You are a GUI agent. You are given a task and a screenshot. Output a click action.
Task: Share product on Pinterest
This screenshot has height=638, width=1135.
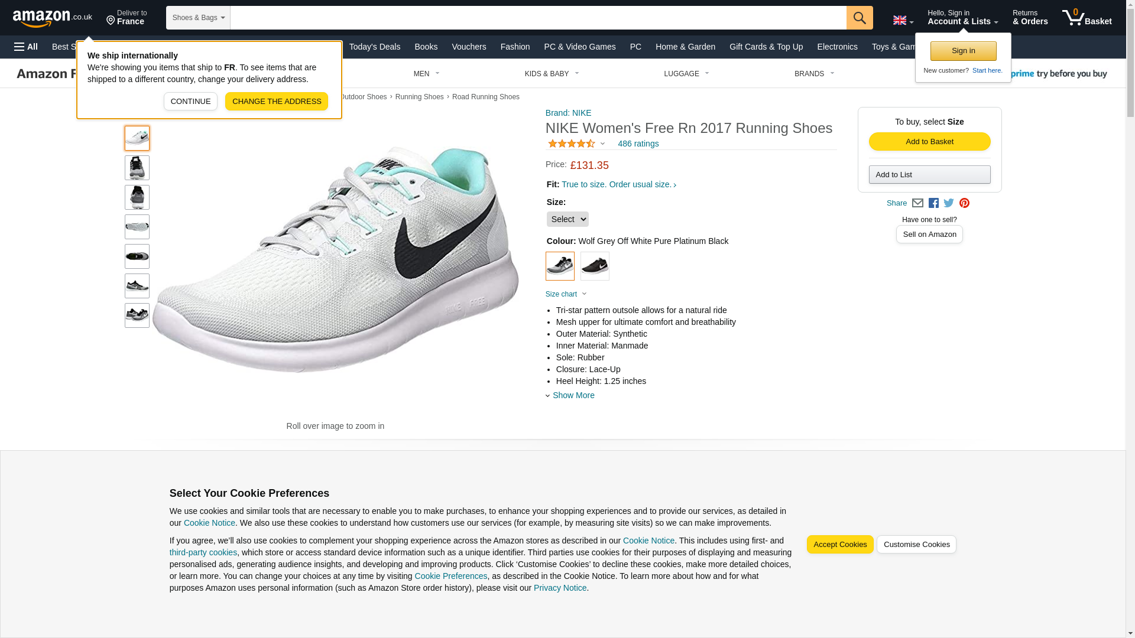pyautogui.click(x=964, y=203)
